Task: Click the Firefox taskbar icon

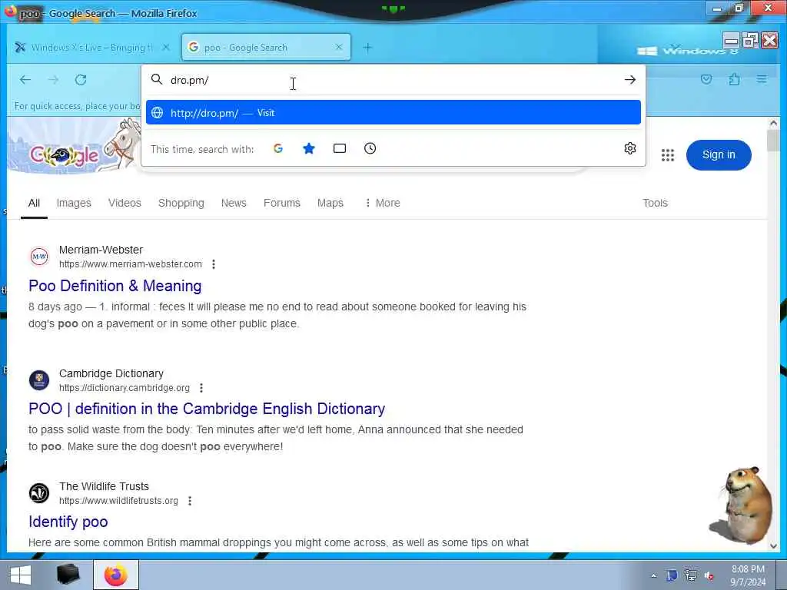Action: click(x=116, y=575)
